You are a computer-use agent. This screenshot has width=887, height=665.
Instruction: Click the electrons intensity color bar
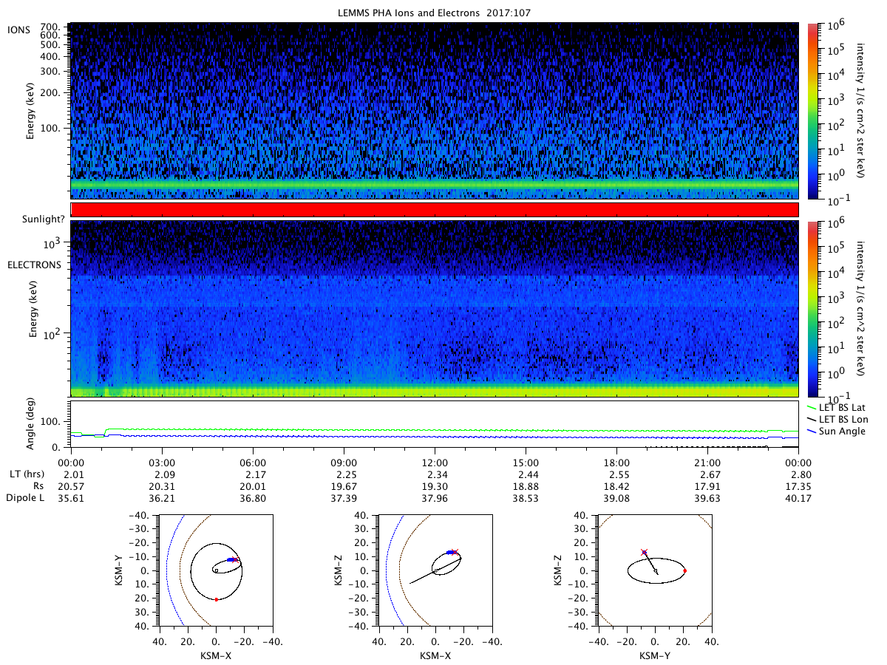pos(812,309)
